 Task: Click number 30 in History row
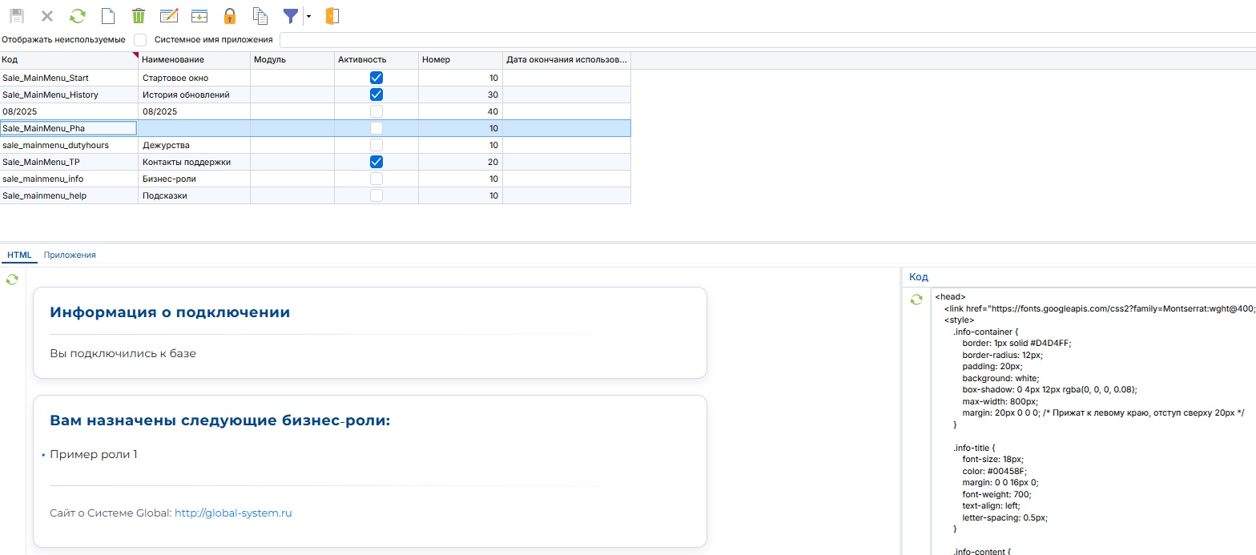461,95
